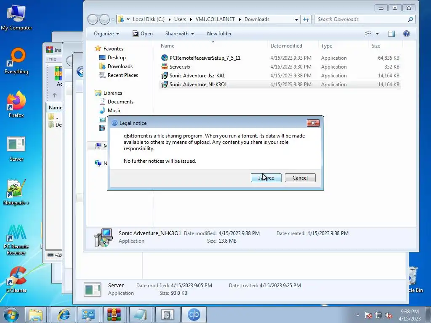Click the Firefox desktop shortcut
This screenshot has width=431, height=323.
[16, 104]
